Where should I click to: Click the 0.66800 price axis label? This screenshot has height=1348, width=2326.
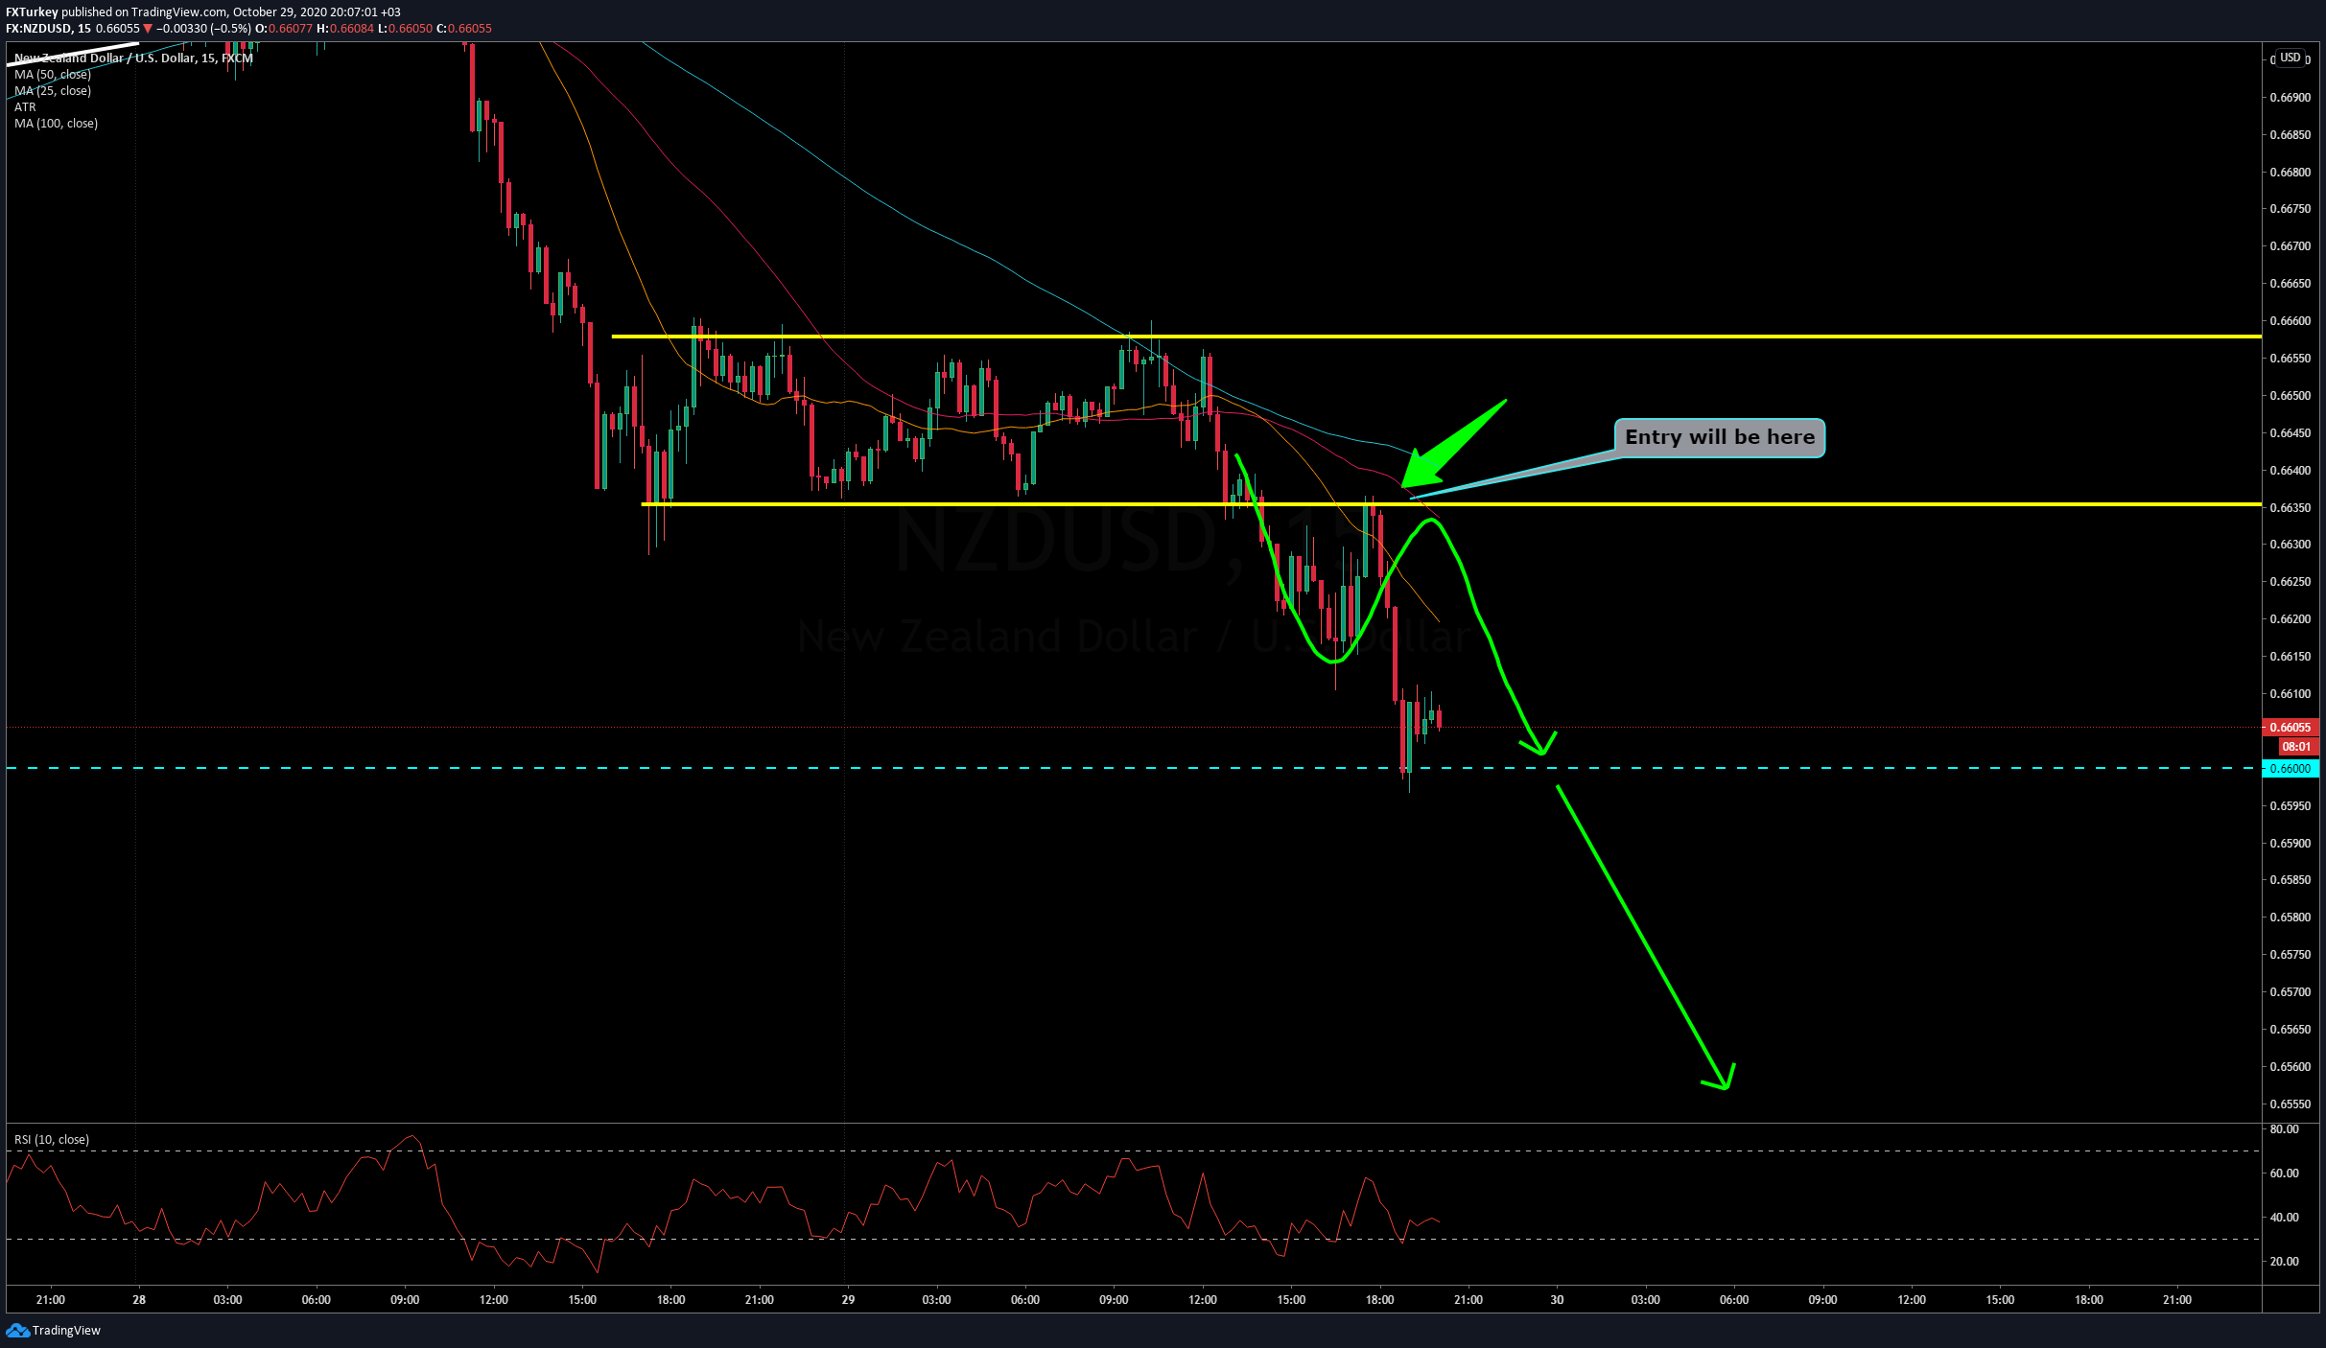2290,173
